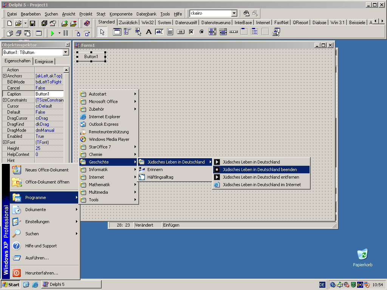Choose Jüdisches Leben in Deutschland entfernen
This screenshot has width=387, height=290.
coord(260,177)
